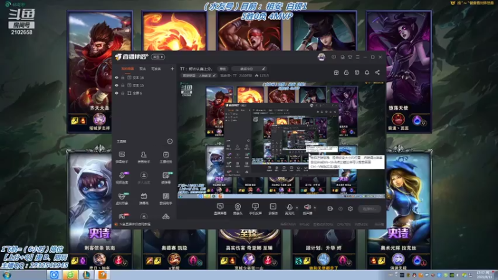
Task: Open the person-shaped assistant tool
Action: (x=144, y=157)
